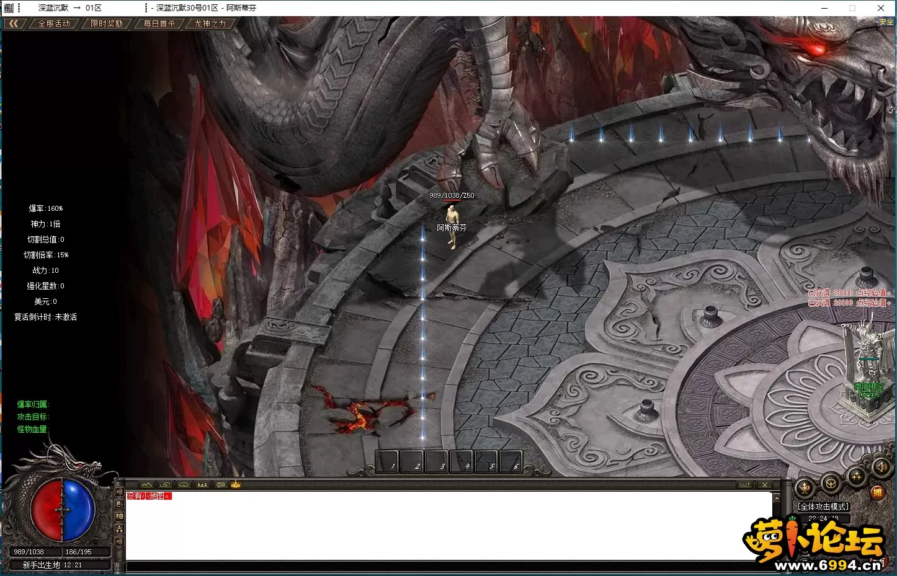Collapse the top menu with « arrows
The height and width of the screenshot is (576, 897).
14,24
